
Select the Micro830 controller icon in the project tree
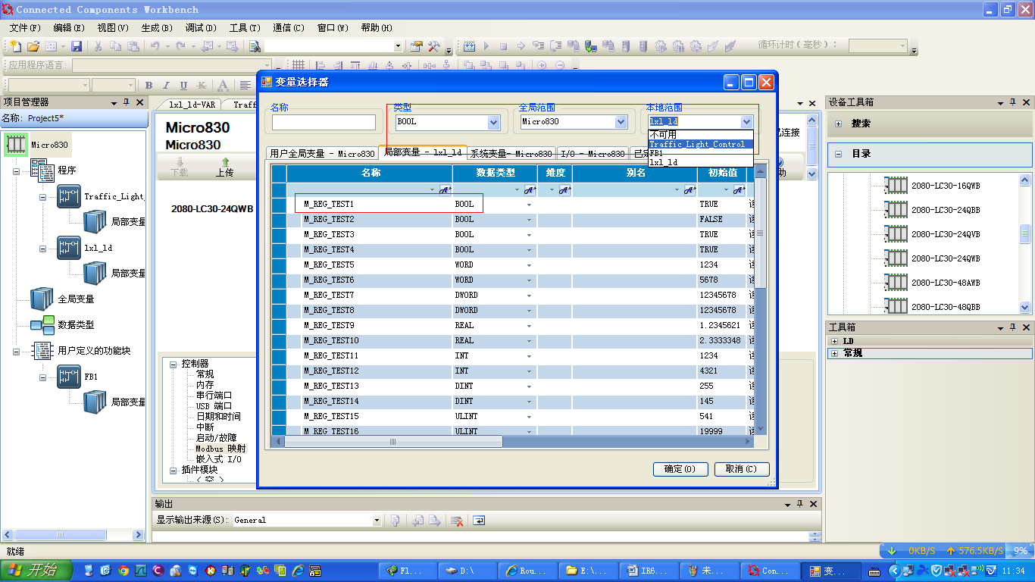pos(16,144)
